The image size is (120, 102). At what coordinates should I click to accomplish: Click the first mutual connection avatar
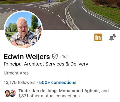click(7, 93)
